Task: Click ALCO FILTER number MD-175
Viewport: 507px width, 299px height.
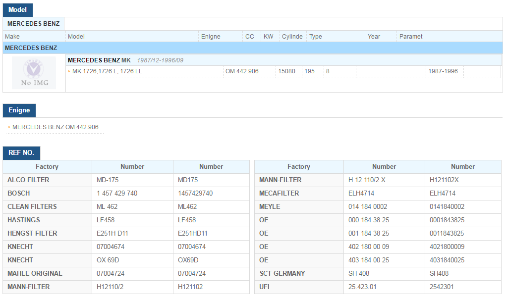Action: (x=108, y=180)
